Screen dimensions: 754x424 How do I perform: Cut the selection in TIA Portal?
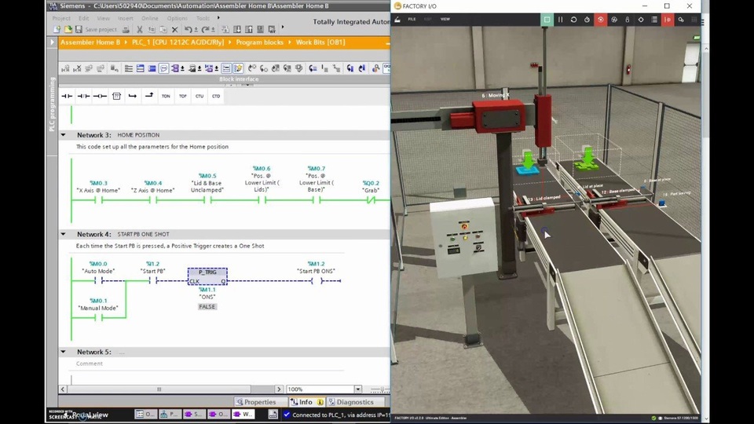tap(140, 30)
